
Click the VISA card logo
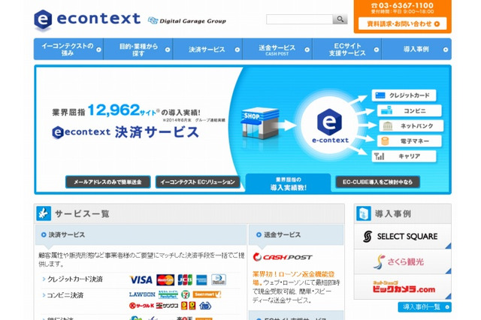coord(141,280)
